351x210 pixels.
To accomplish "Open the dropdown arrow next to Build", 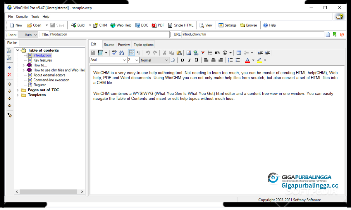I will click(x=90, y=25).
